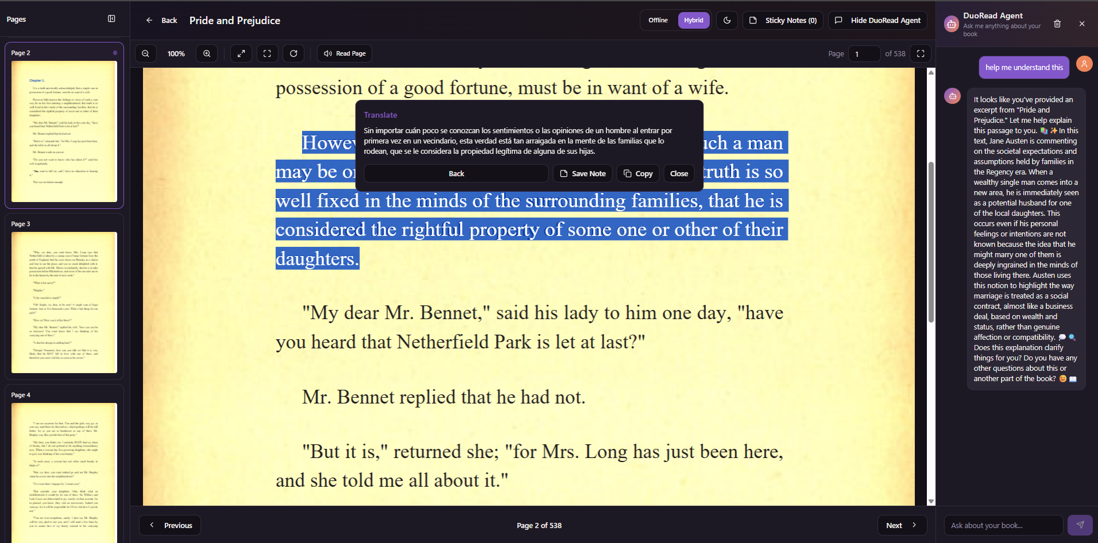Save translation as note
Viewport: 1098px width, 543px height.
(583, 173)
